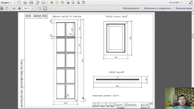Viewport: 194px width, 109px height.
Task: Open the Инструменты panel
Action: (x=131, y=8)
